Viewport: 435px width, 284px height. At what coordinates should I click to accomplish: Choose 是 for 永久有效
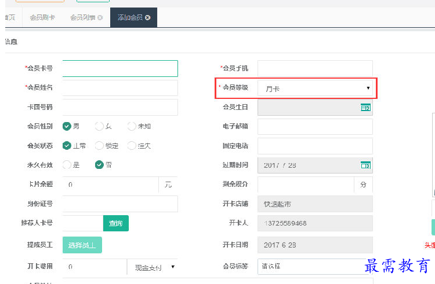pyautogui.click(x=67, y=165)
